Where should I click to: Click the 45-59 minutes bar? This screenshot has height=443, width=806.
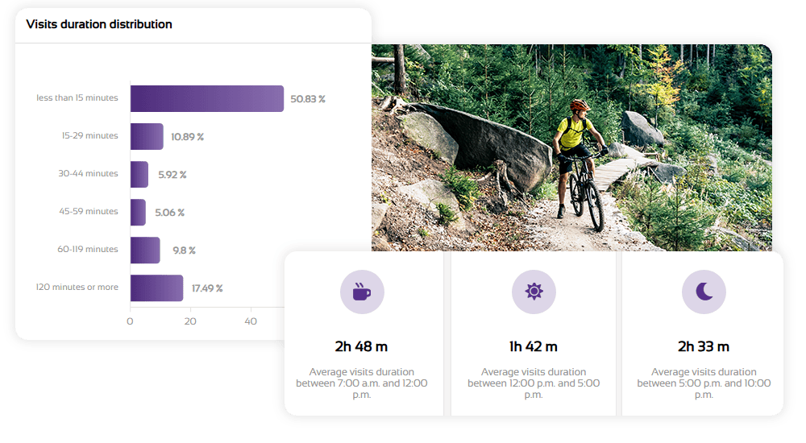click(138, 212)
